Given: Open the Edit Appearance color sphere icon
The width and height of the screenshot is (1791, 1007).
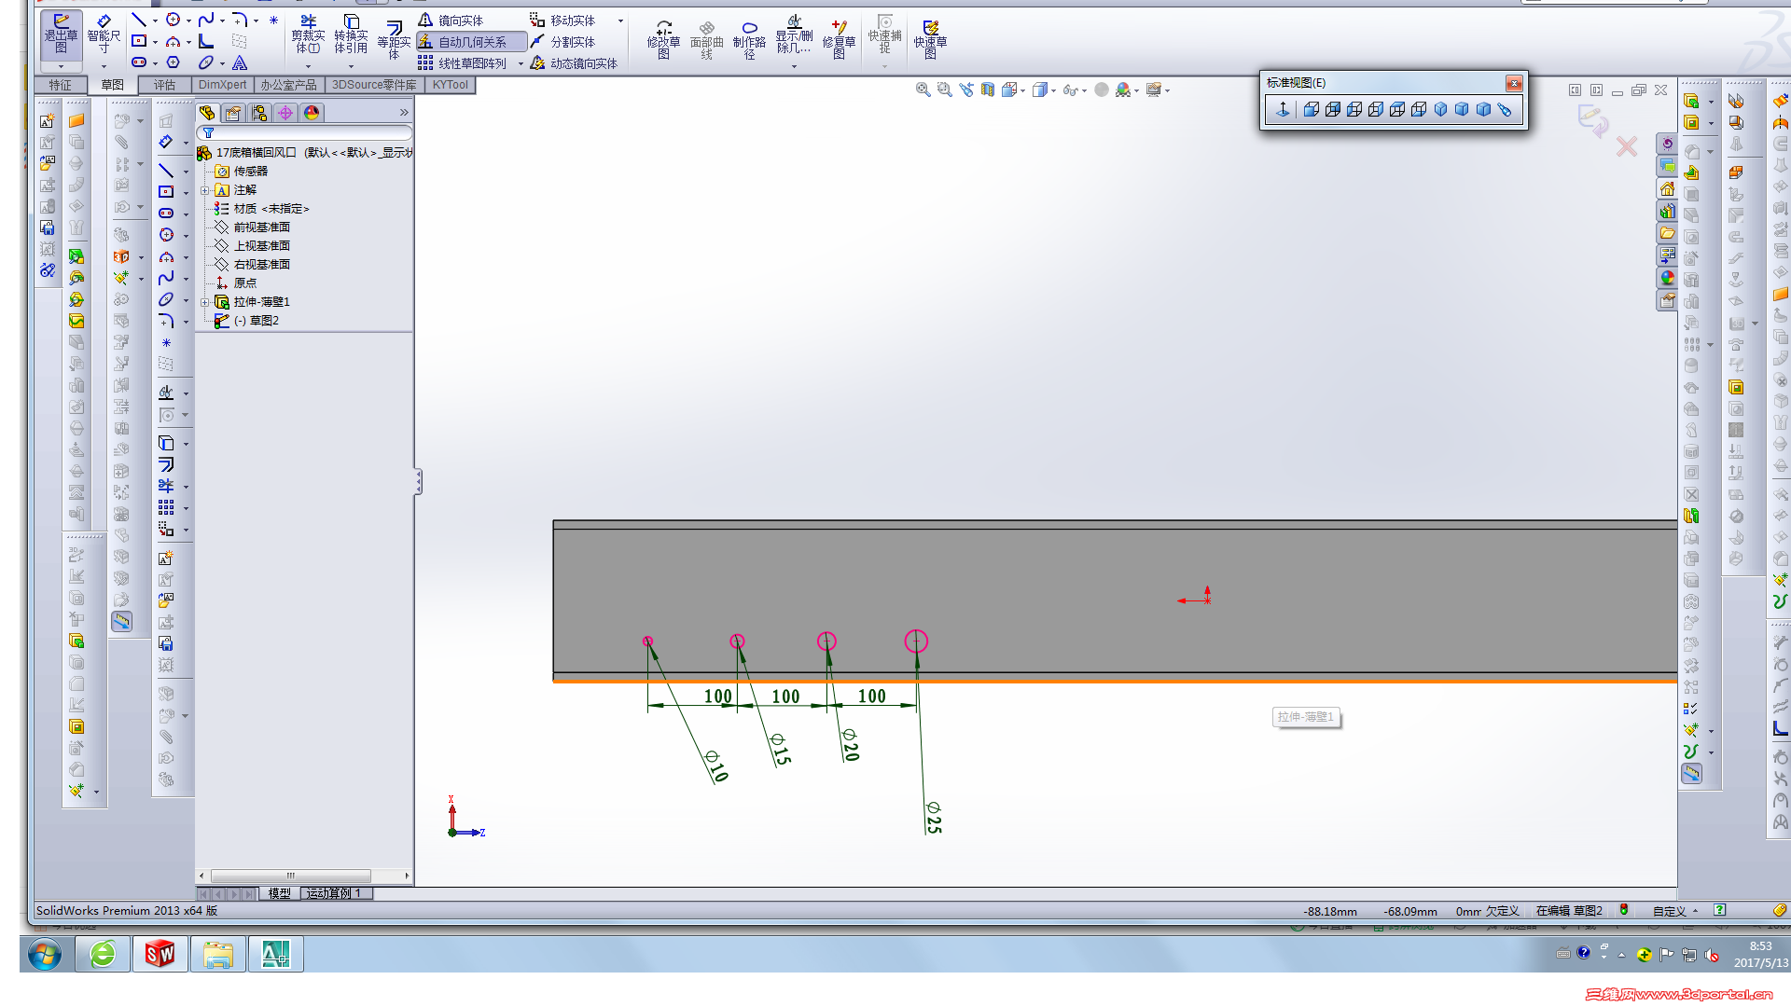Looking at the screenshot, I should 1123,90.
